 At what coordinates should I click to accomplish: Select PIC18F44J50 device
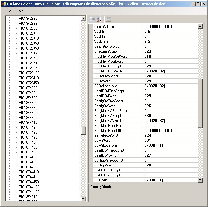29,182
